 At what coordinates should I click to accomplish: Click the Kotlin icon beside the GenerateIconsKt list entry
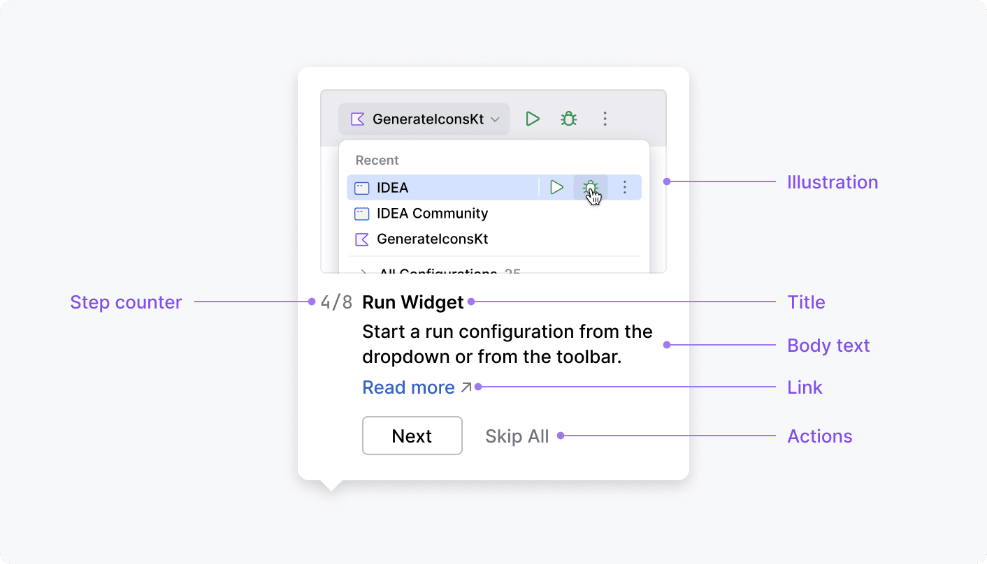point(361,239)
